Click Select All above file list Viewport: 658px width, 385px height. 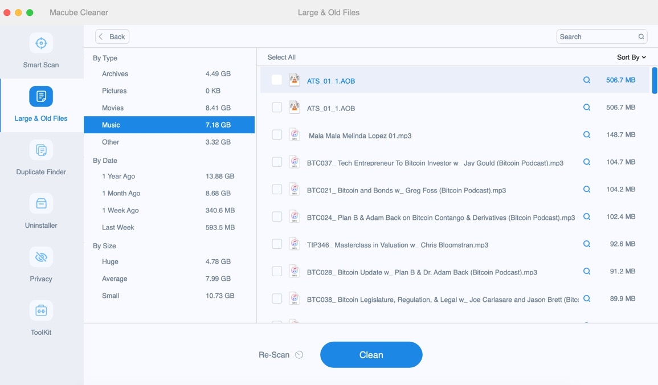(x=281, y=57)
